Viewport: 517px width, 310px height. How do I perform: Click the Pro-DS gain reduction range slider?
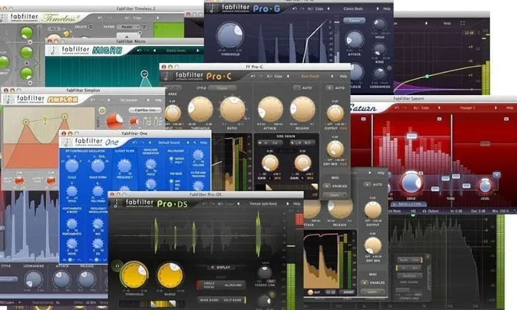(151, 304)
